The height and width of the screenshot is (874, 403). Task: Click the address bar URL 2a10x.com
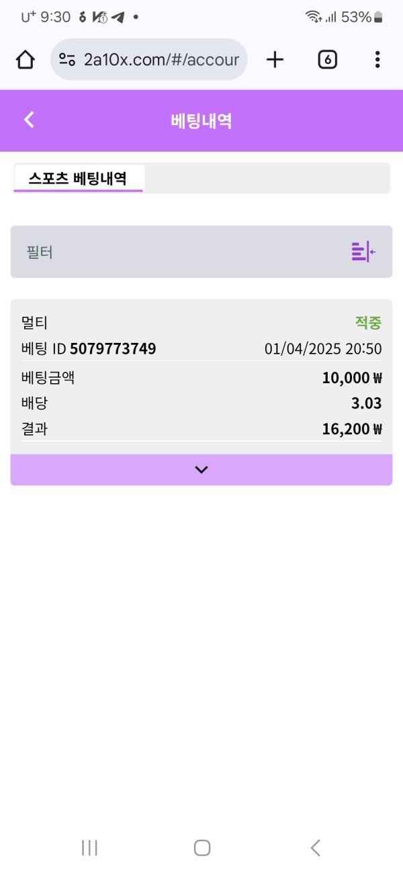[x=161, y=60]
